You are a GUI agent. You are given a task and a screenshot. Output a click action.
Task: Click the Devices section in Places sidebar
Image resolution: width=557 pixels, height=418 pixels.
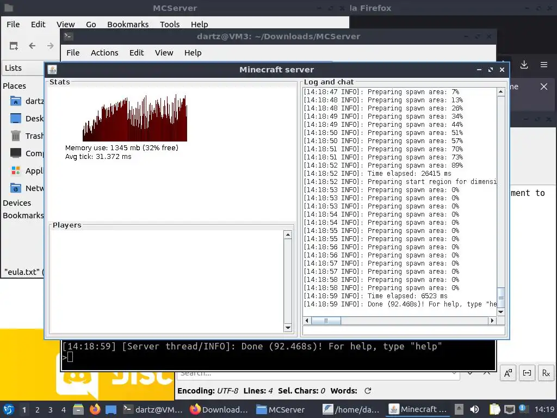[x=17, y=203]
